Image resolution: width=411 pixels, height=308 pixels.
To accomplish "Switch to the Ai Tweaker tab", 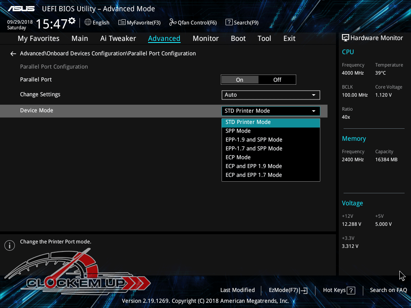I will tap(118, 38).
